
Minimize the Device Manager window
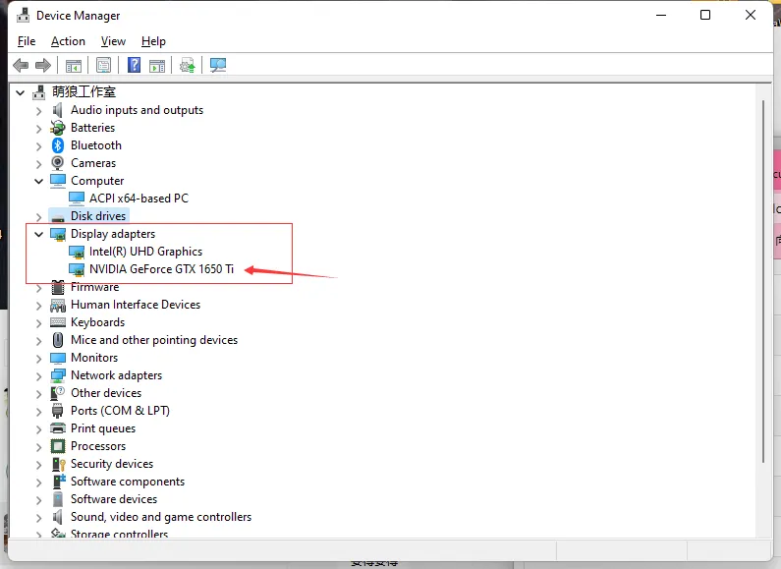point(661,15)
